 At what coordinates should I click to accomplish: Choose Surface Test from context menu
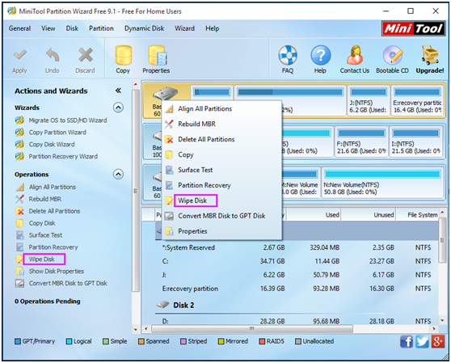[x=221, y=170]
